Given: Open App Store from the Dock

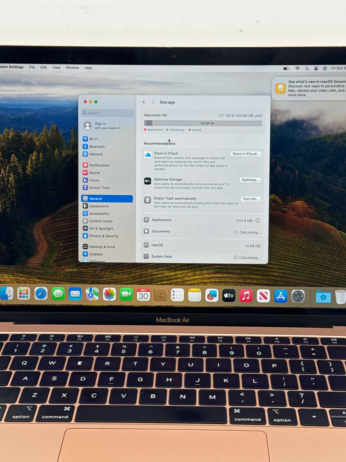Looking at the screenshot, I should tap(281, 297).
